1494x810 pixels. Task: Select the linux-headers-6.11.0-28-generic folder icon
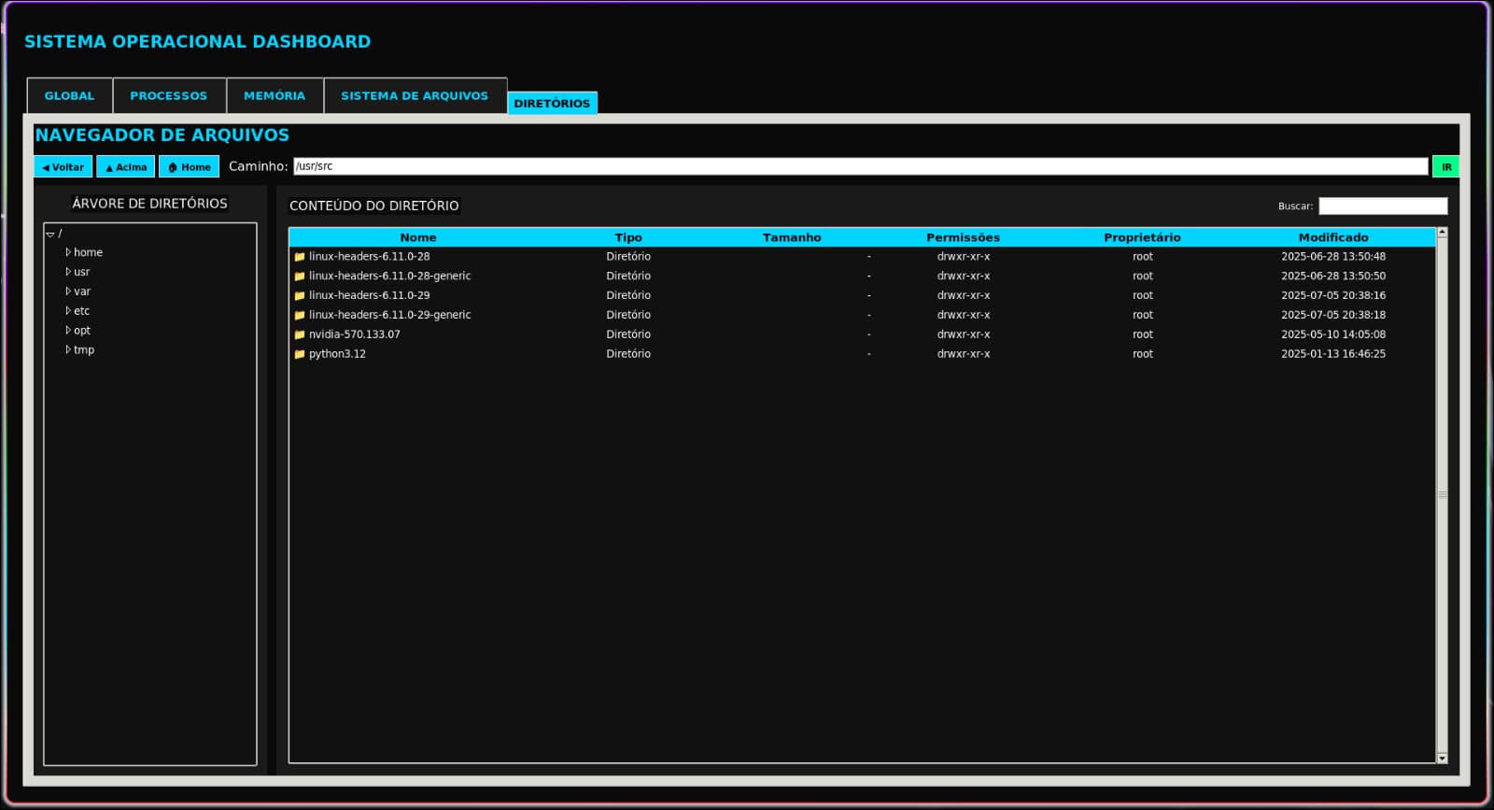(300, 277)
